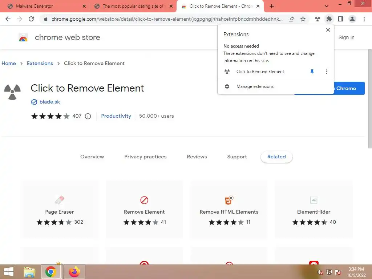Select Click to Remove Element in Extensions popup

(260, 72)
